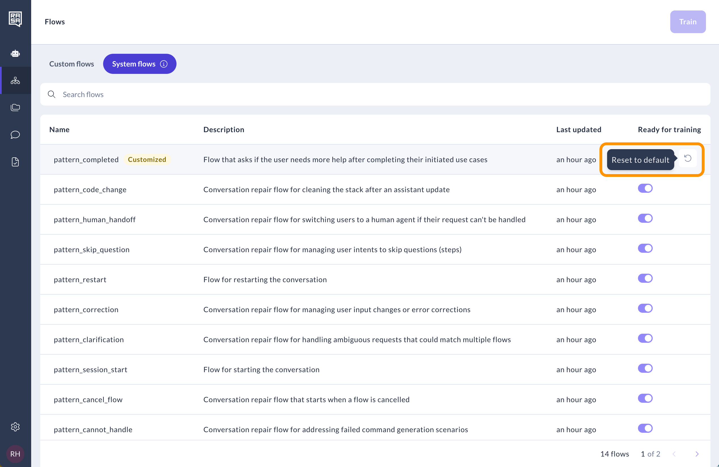719x467 pixels.
Task: Select the test document icon in sidebar
Action: coord(15,162)
